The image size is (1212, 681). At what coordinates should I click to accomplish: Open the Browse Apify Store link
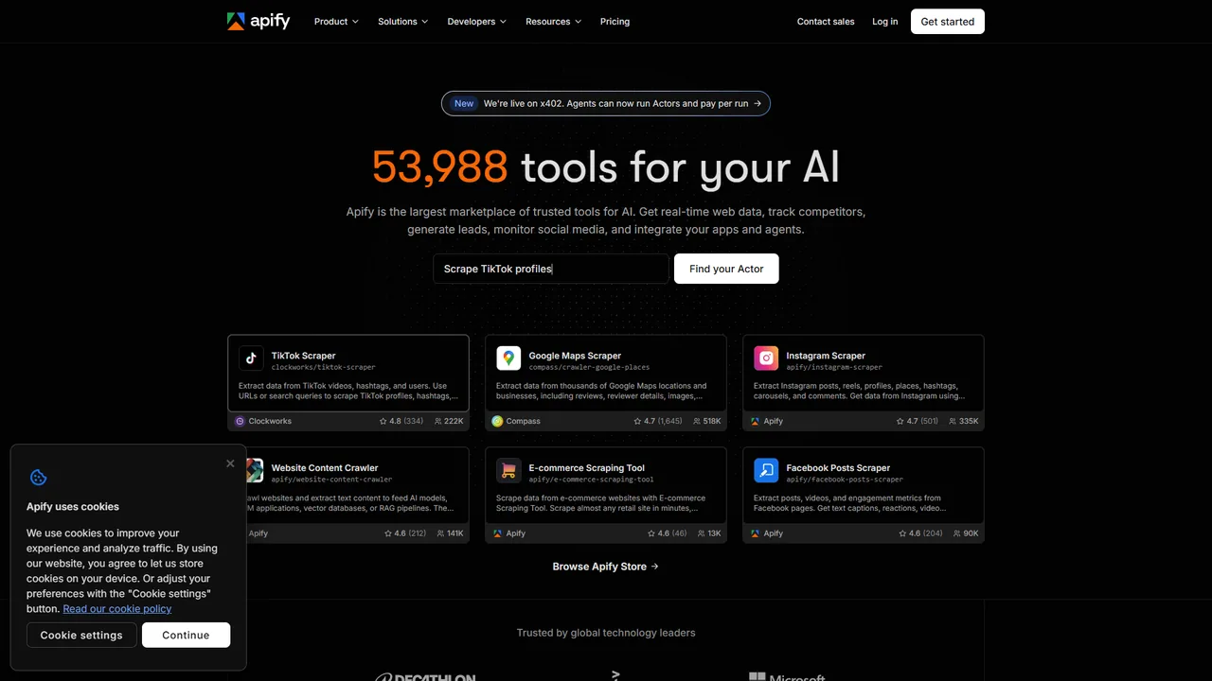tap(606, 567)
